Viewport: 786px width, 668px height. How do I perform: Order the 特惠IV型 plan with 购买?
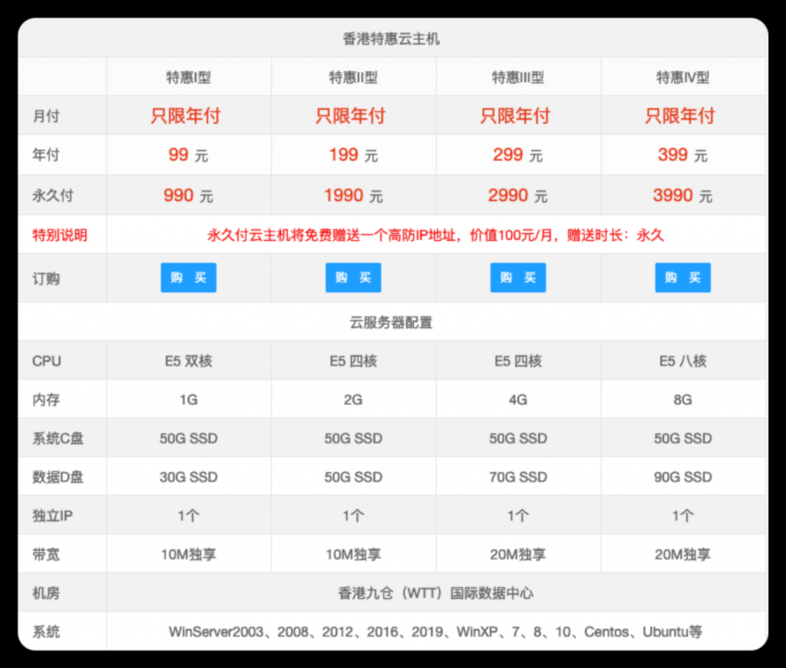[682, 278]
